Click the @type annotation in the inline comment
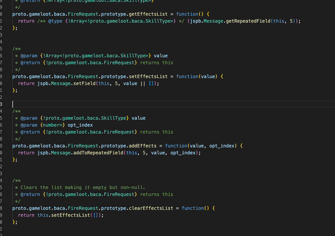 [55, 21]
